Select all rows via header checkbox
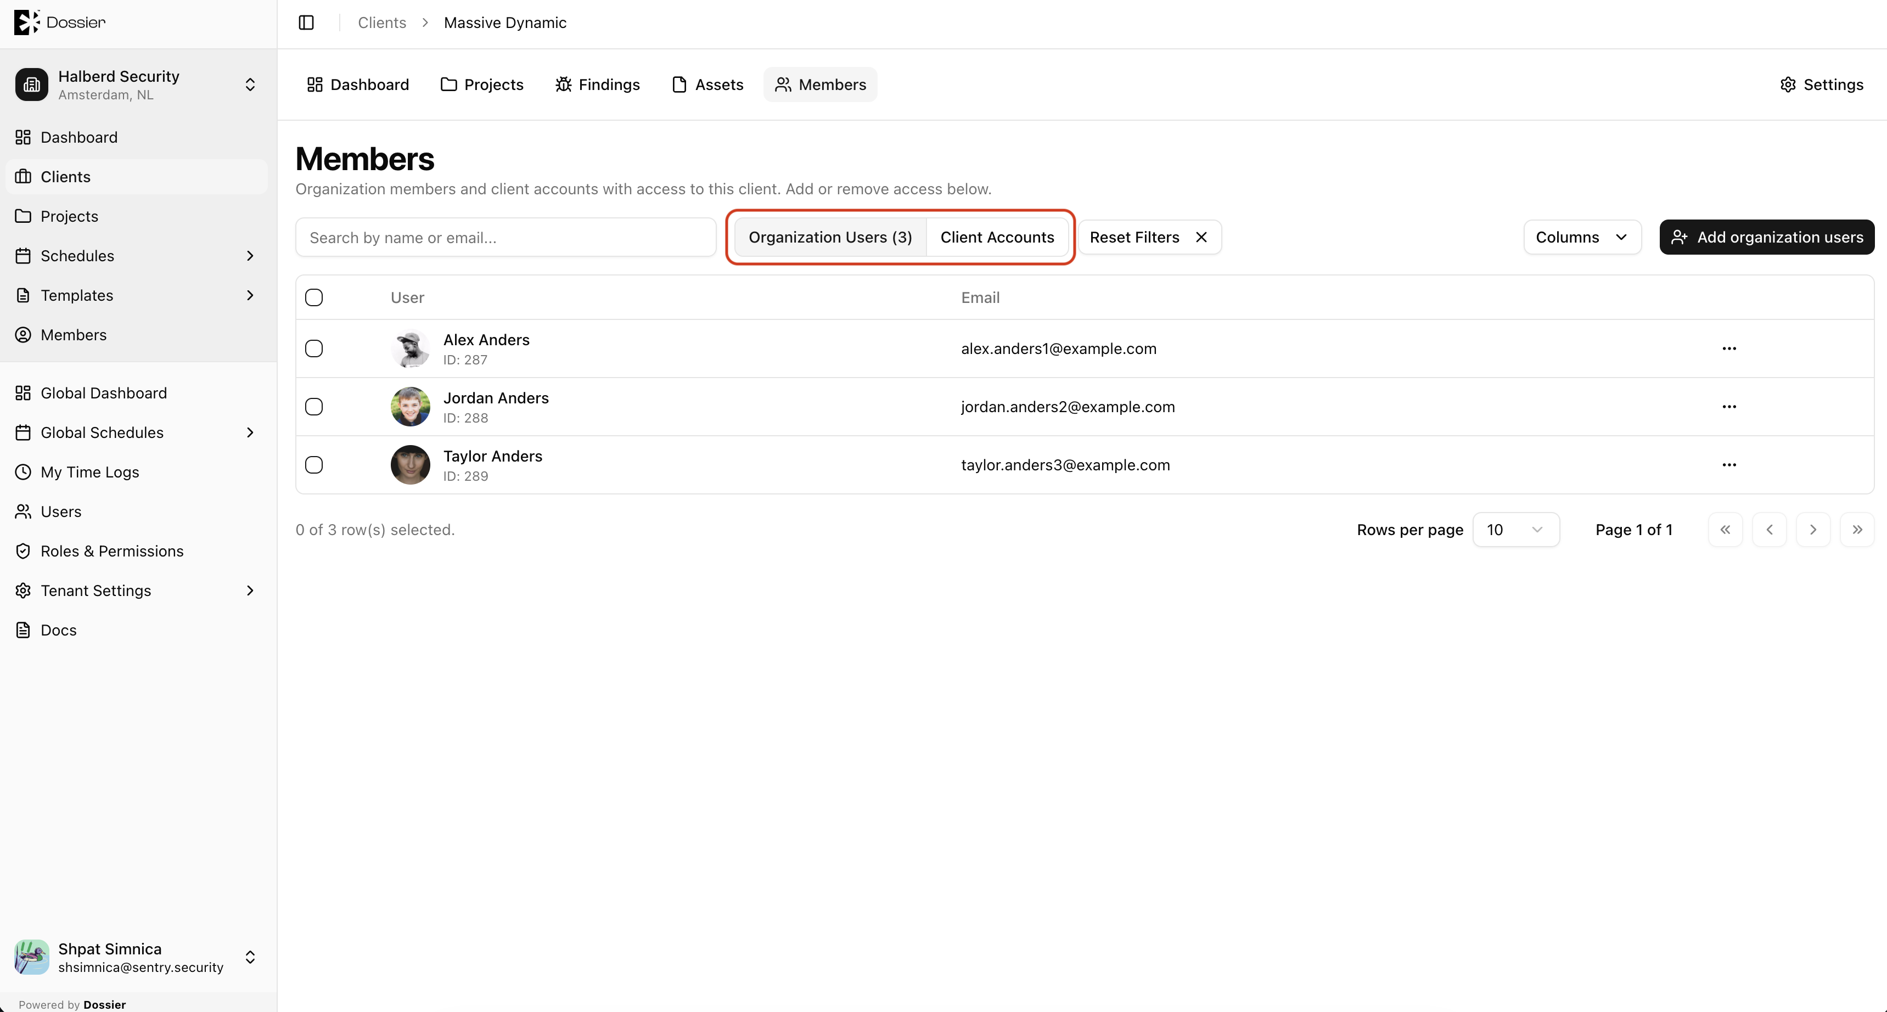 pos(313,297)
